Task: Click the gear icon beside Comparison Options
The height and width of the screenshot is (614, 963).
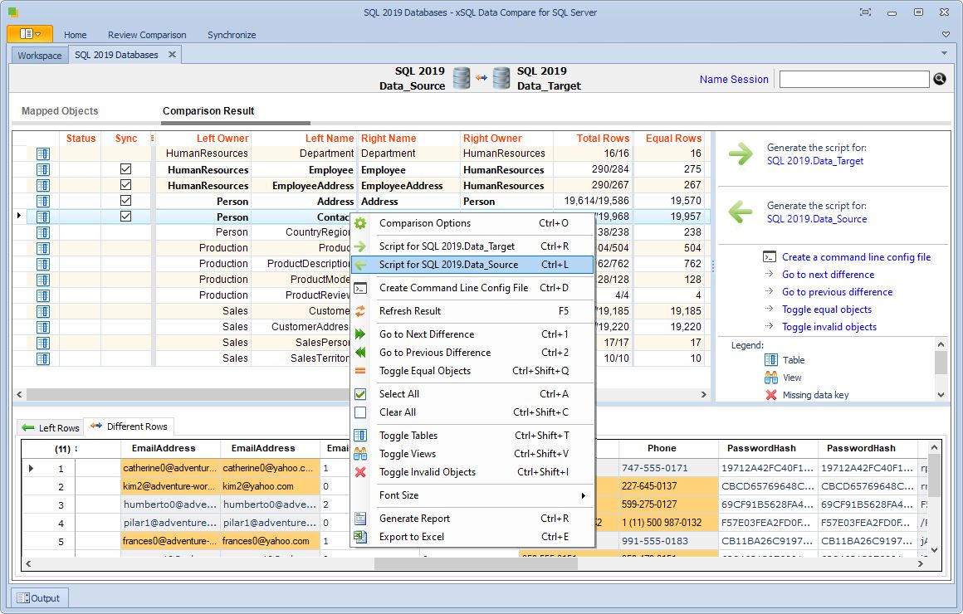Action: (360, 223)
